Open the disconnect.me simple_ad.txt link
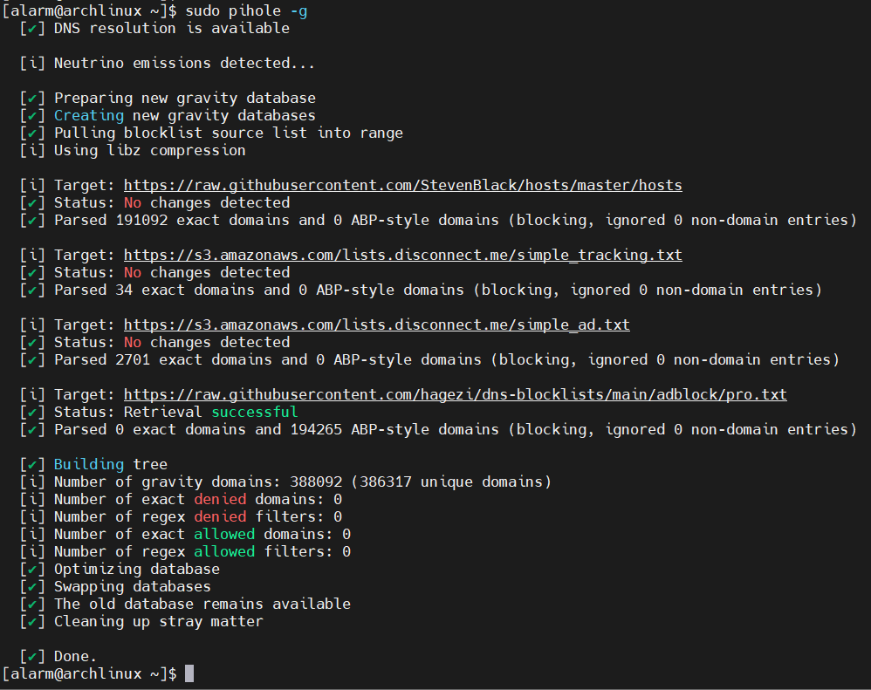Screen dimensions: 871x690 [x=376, y=325]
